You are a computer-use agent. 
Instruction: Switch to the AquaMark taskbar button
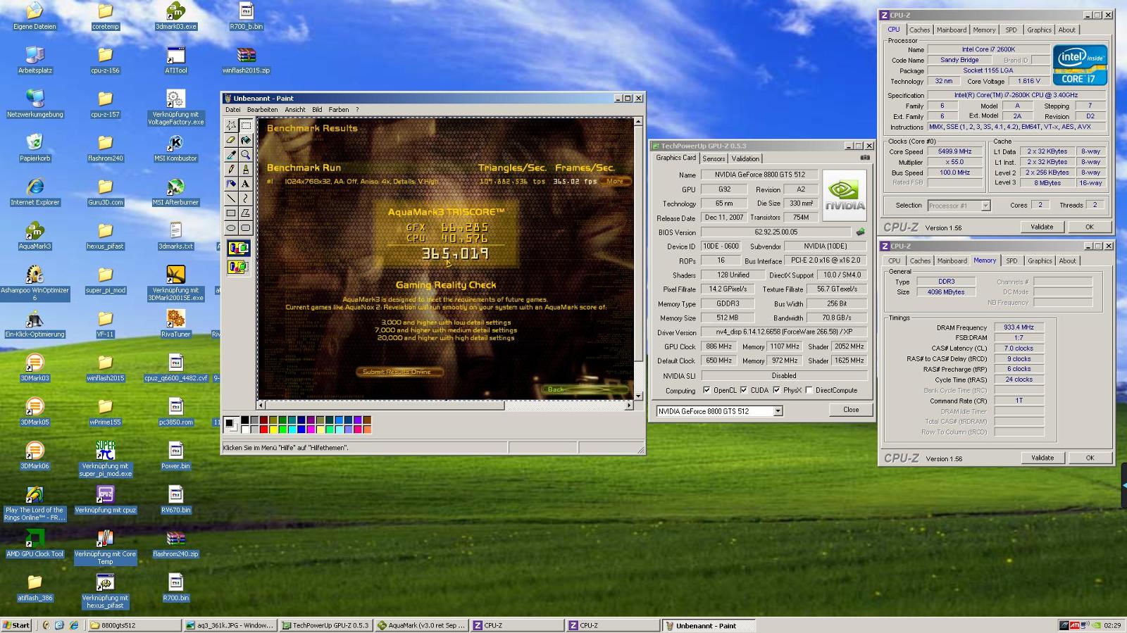point(421,625)
